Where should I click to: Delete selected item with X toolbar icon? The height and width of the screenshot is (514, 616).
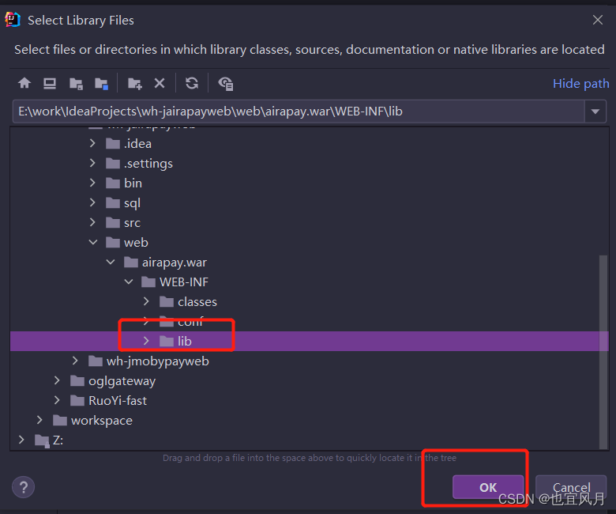(x=160, y=83)
